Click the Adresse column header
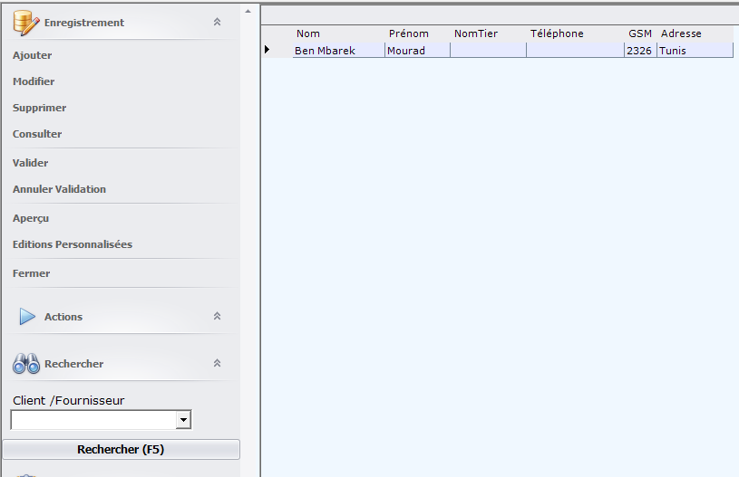Screen dimensions: 739x477 point(681,33)
